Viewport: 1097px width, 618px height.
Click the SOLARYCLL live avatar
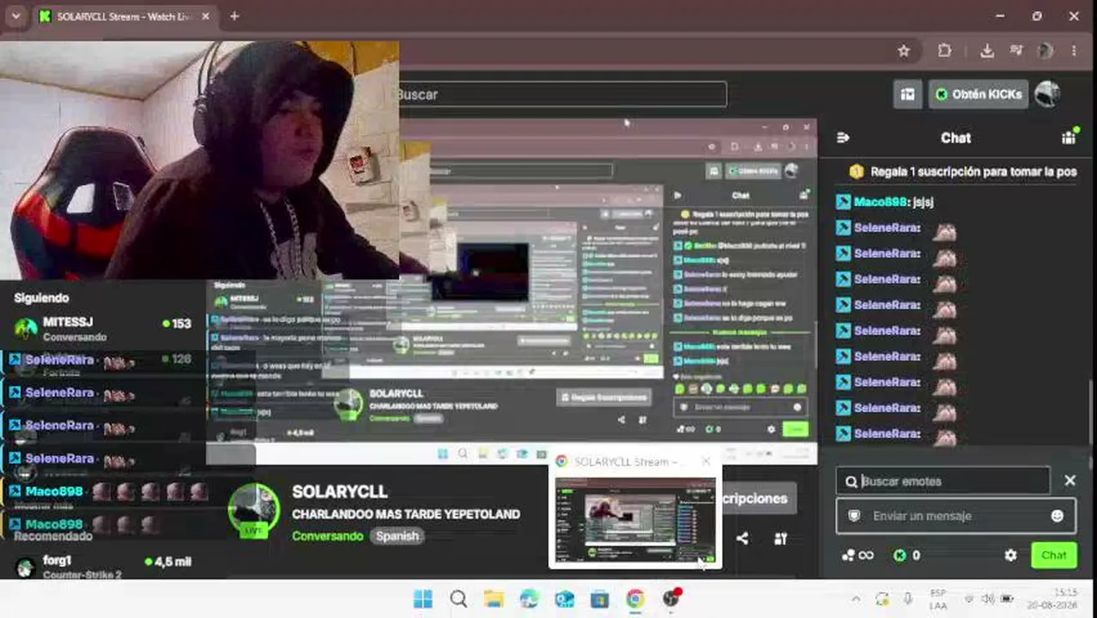253,511
